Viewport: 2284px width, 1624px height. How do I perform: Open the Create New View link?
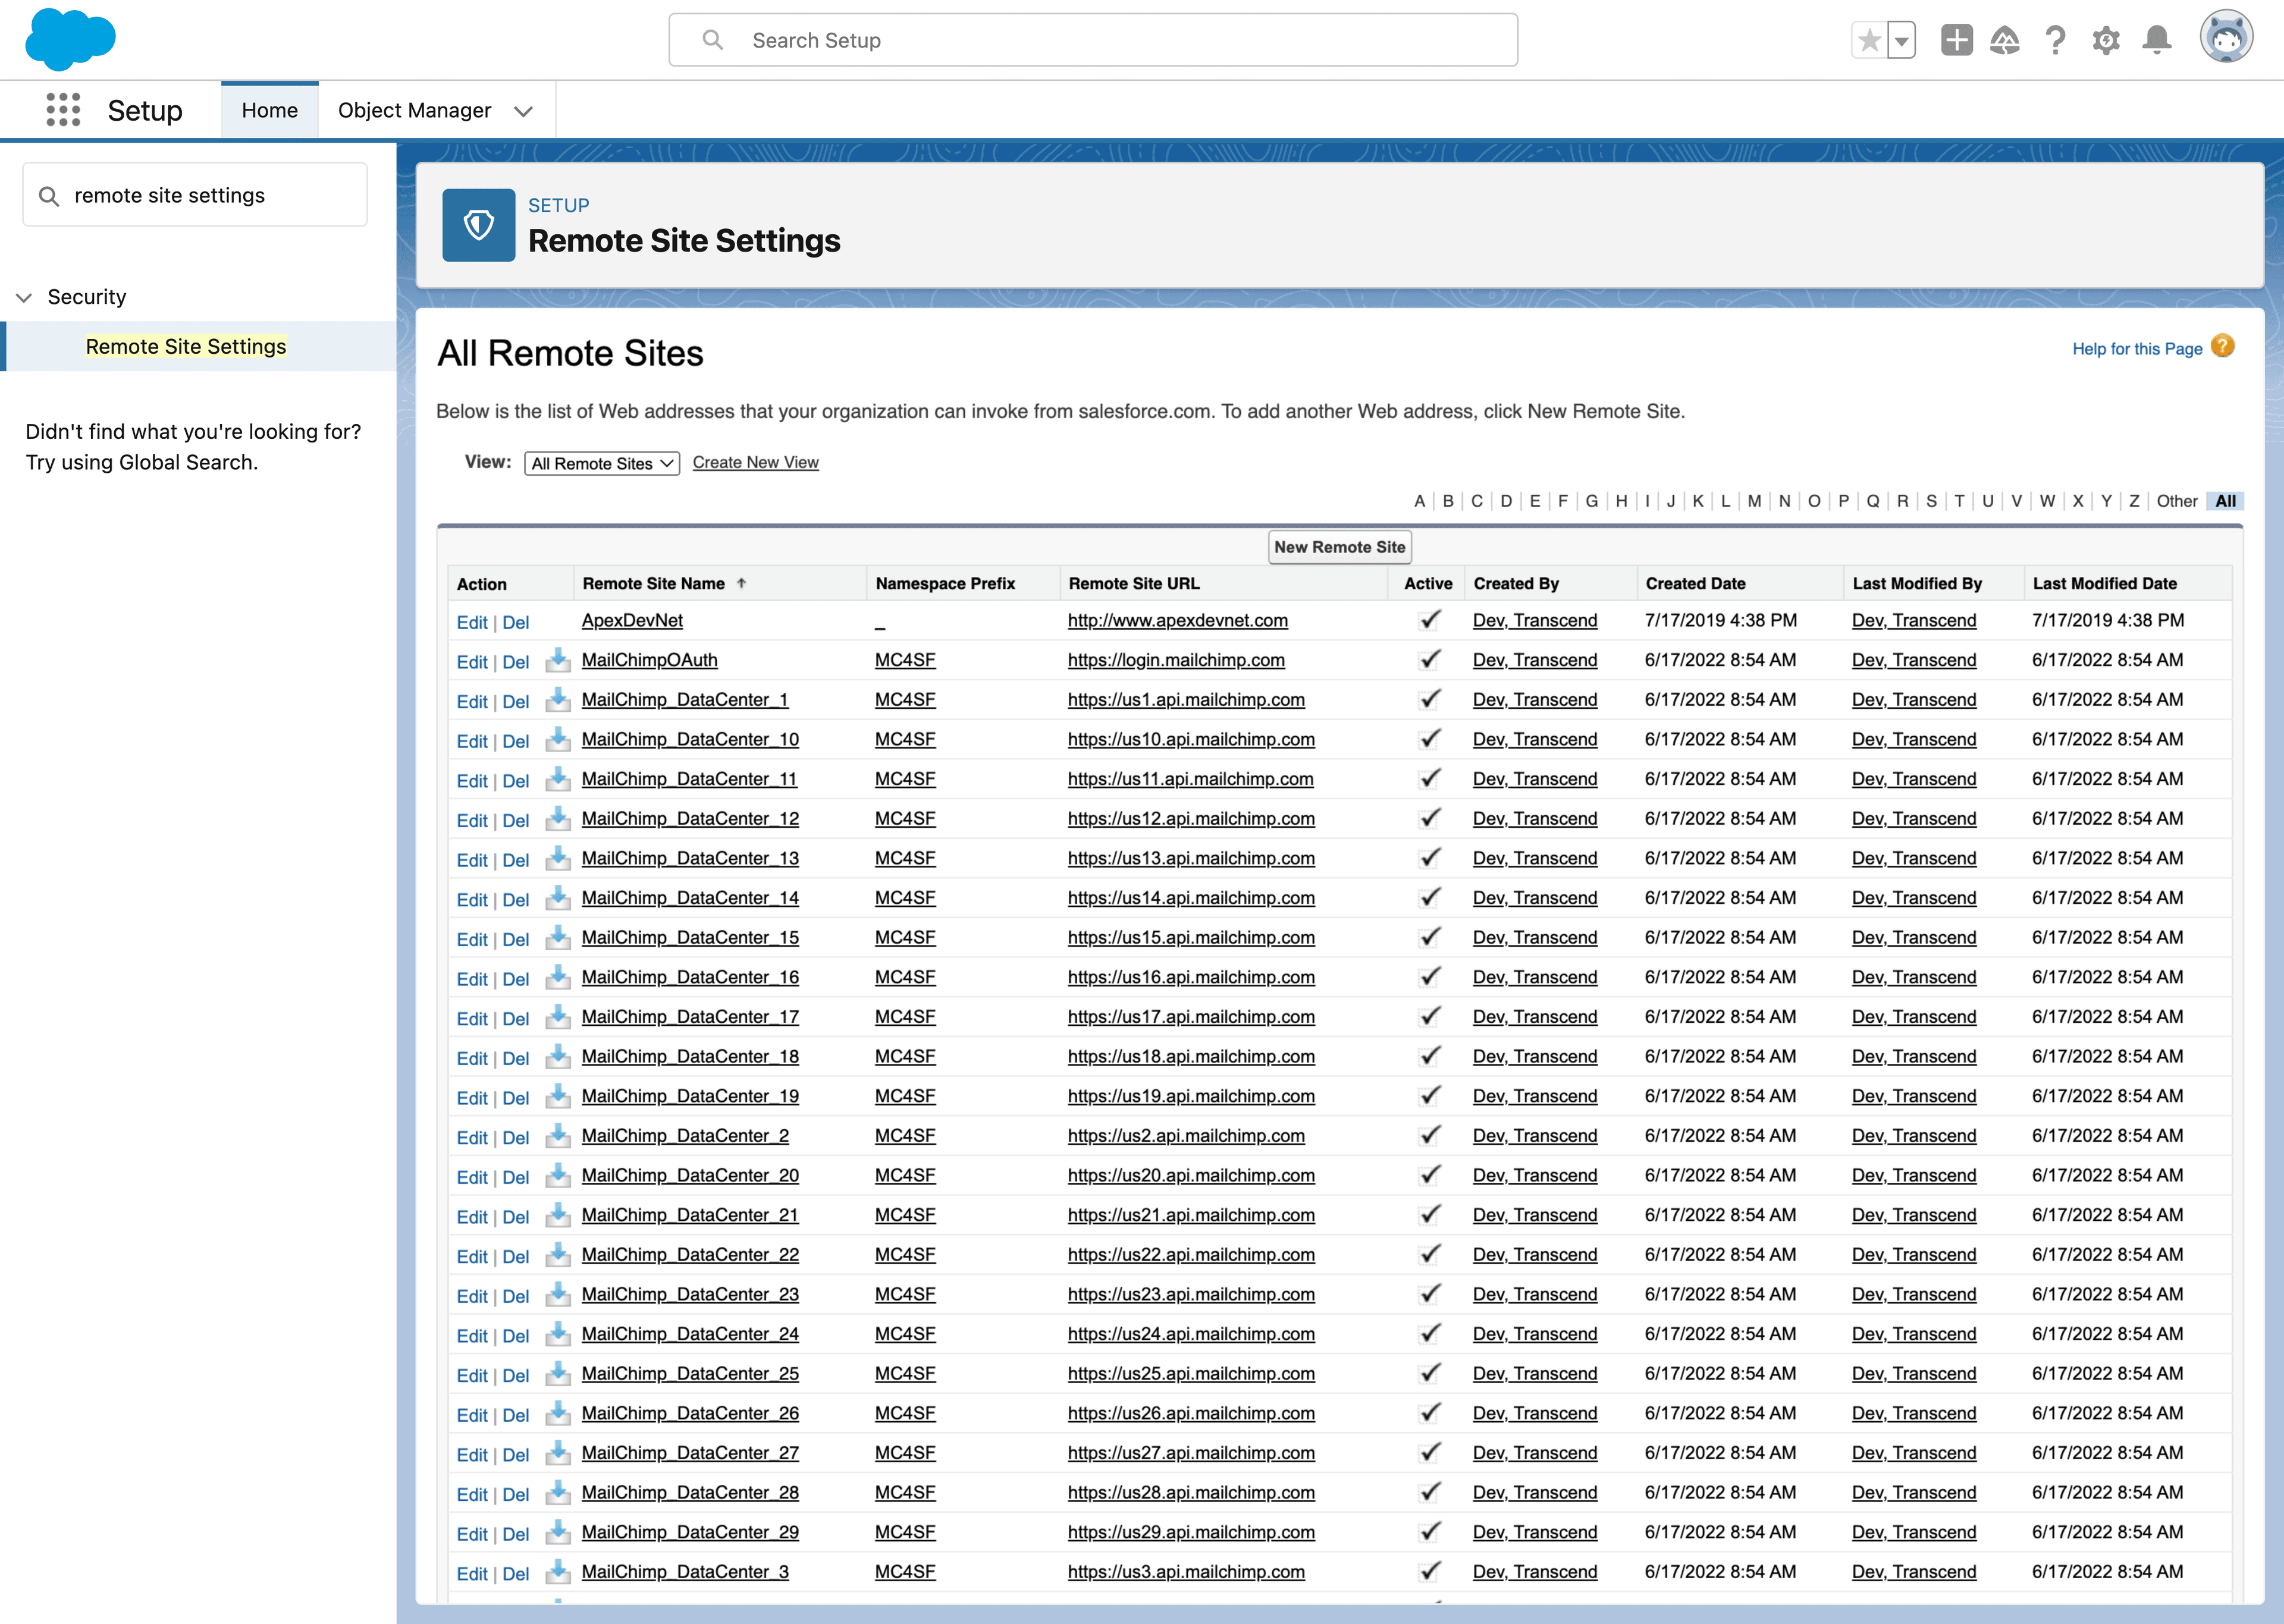(756, 462)
